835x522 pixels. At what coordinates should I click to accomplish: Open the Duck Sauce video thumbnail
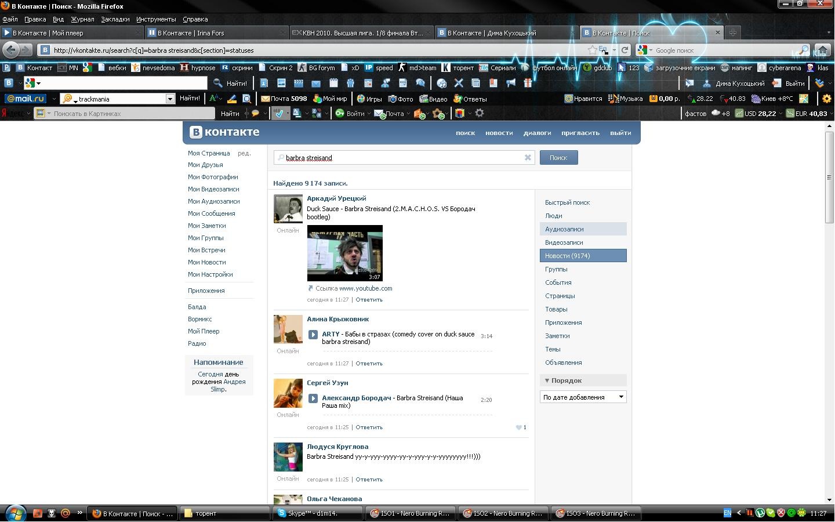(344, 253)
